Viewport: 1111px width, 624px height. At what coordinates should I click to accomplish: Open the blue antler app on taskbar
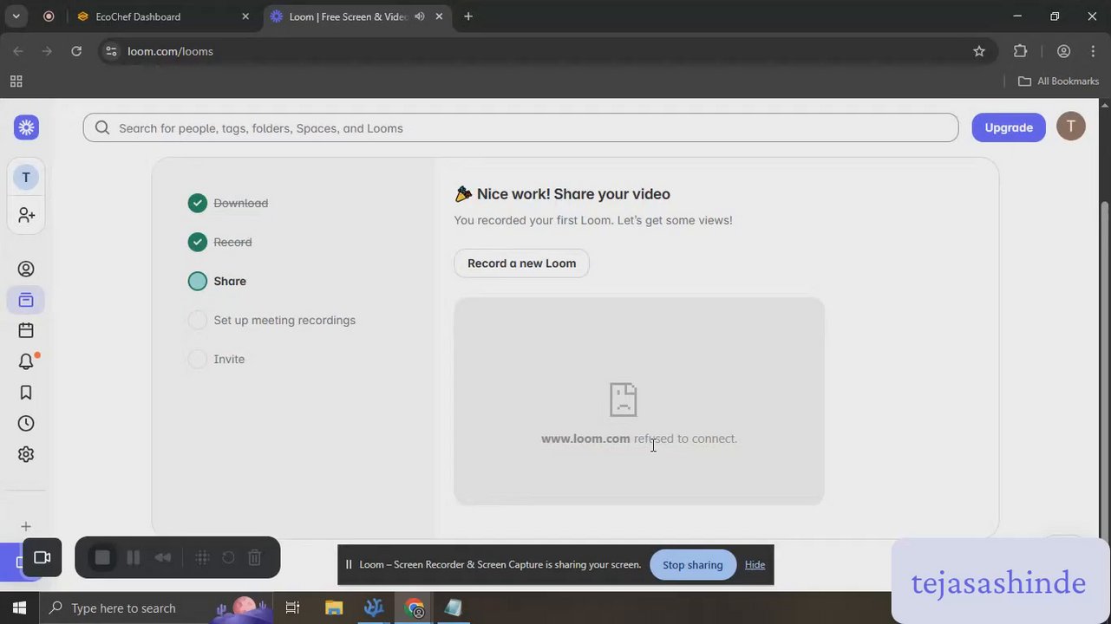click(374, 608)
